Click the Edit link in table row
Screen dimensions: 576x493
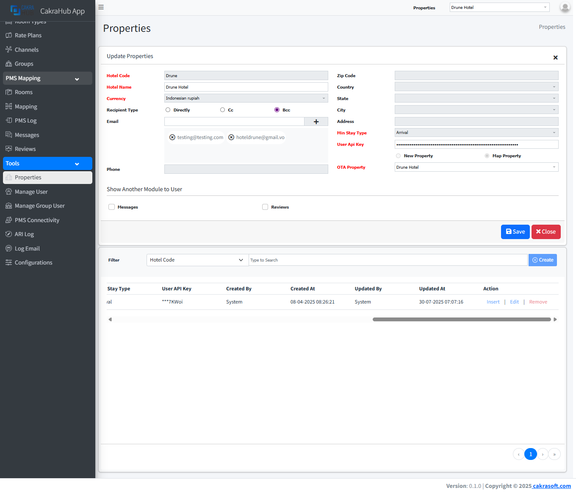(514, 302)
